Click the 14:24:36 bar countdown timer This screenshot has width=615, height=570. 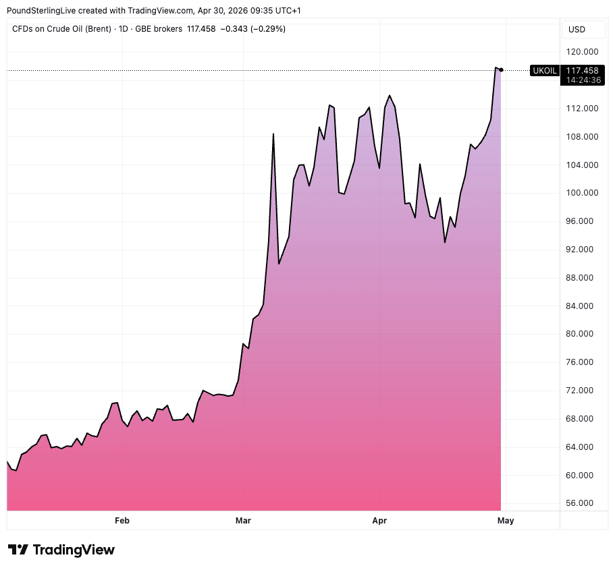pyautogui.click(x=581, y=80)
